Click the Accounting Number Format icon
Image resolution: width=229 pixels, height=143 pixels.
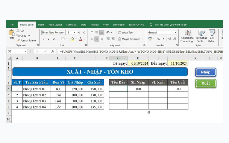pos(150,39)
